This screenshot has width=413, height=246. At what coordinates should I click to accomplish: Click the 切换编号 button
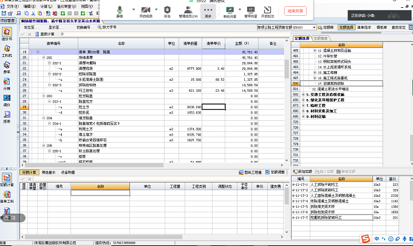pos(83,27)
